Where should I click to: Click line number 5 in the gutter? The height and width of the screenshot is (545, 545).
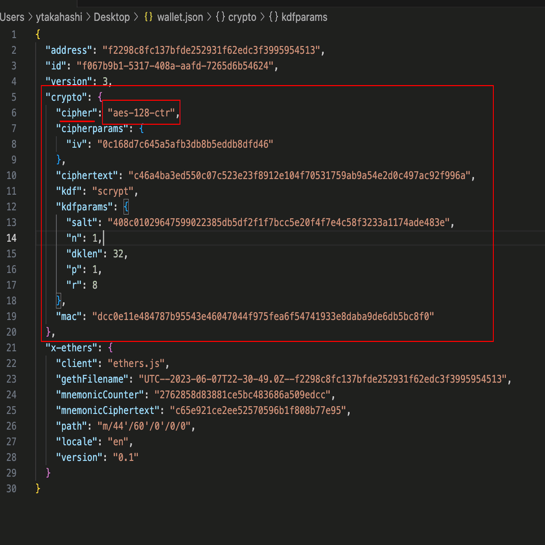(x=14, y=97)
